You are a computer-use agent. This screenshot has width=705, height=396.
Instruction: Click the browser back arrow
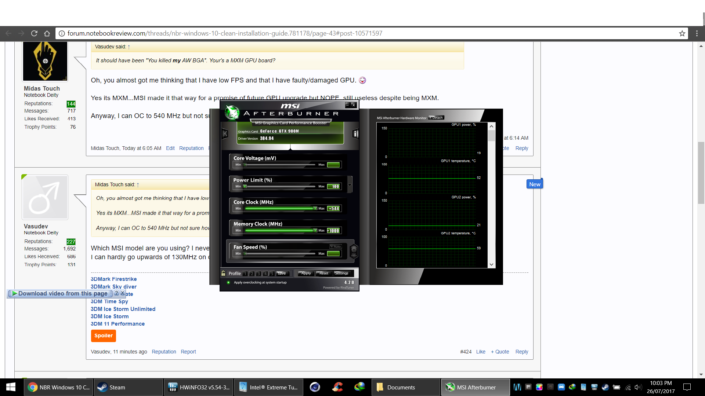pyautogui.click(x=8, y=33)
